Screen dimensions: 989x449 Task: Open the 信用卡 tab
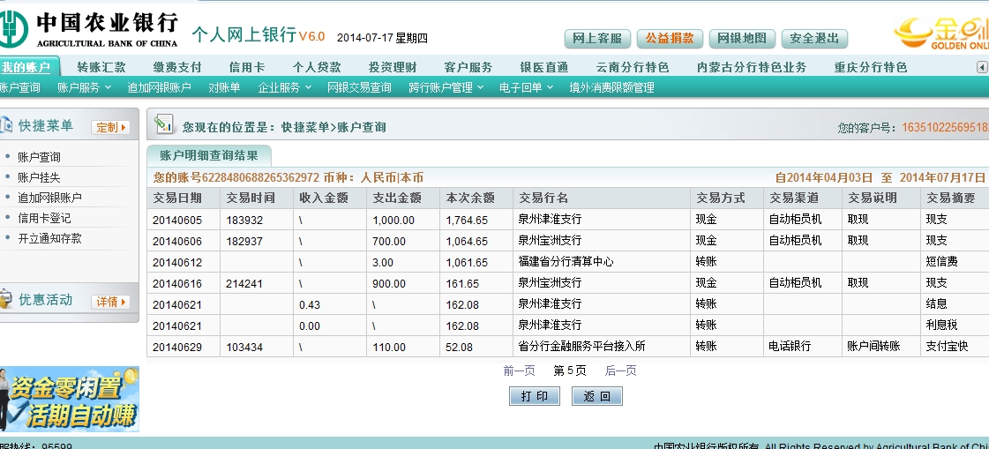tap(246, 67)
